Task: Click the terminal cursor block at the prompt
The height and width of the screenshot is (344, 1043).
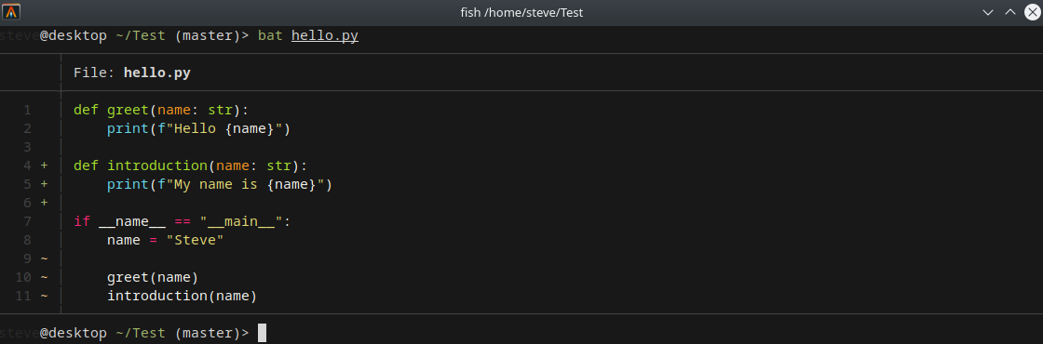Action: coord(262,333)
